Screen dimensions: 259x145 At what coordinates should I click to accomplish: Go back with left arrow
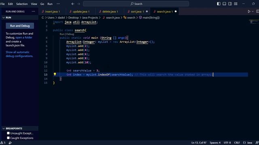click(73, 4)
